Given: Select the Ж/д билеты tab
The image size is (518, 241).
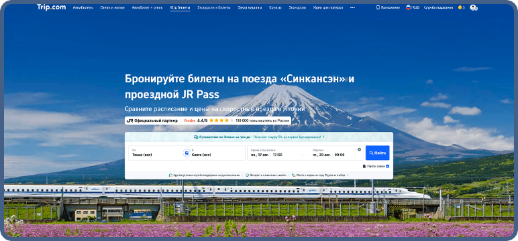Looking at the screenshot, I should coord(180,7).
